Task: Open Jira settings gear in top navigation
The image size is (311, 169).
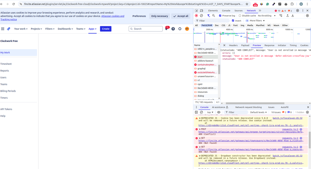Action: coord(180,29)
